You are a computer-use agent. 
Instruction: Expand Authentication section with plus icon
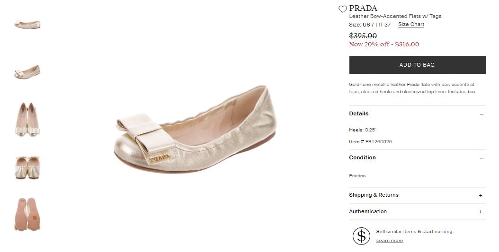[481, 212]
